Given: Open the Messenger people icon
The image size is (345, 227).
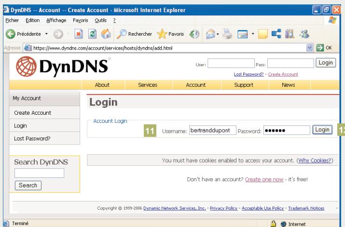Looking at the screenshot, I should click(304, 34).
